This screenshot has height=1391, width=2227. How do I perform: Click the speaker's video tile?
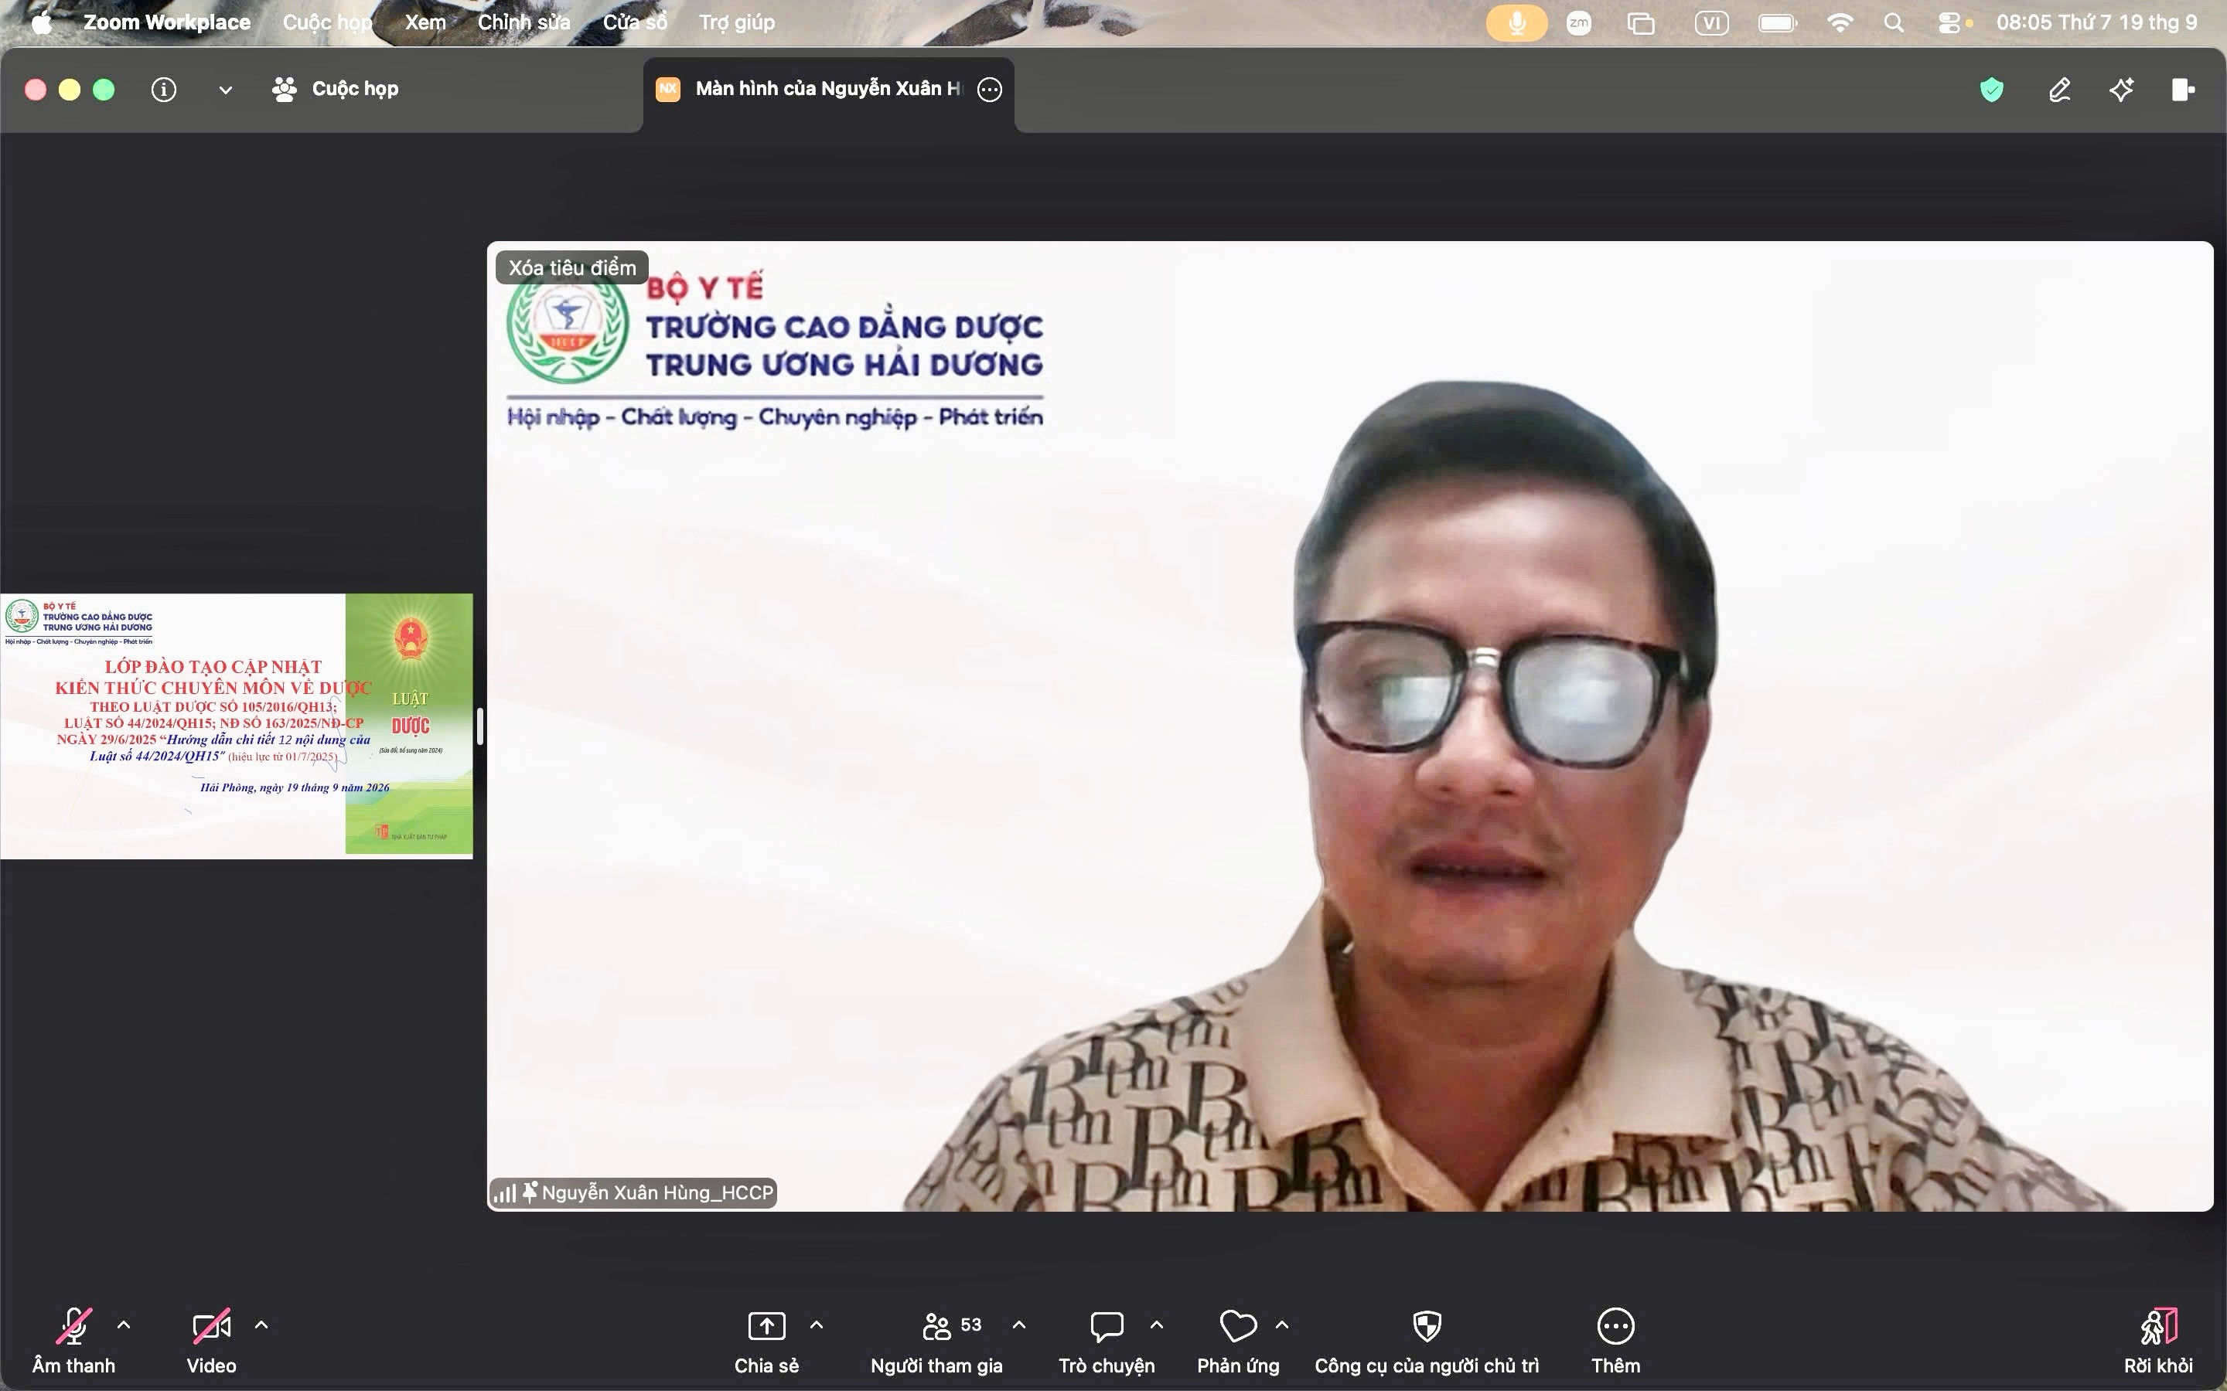1350,726
